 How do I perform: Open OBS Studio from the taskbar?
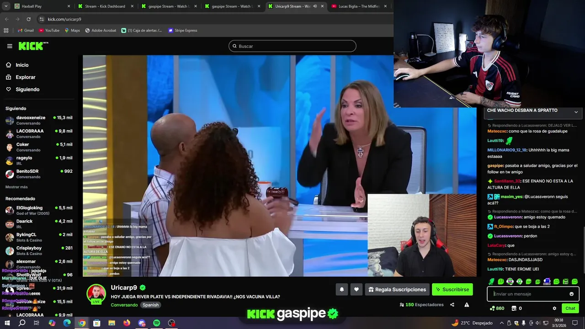click(x=172, y=323)
